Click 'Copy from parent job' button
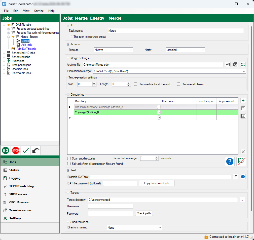Image resolution: width=254 pixels, height=240 pixels. click(156, 183)
